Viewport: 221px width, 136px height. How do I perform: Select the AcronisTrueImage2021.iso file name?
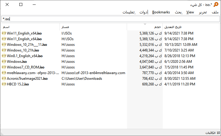[x=27, y=79]
